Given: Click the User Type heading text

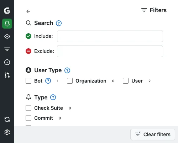Looking at the screenshot, I should point(48,70).
